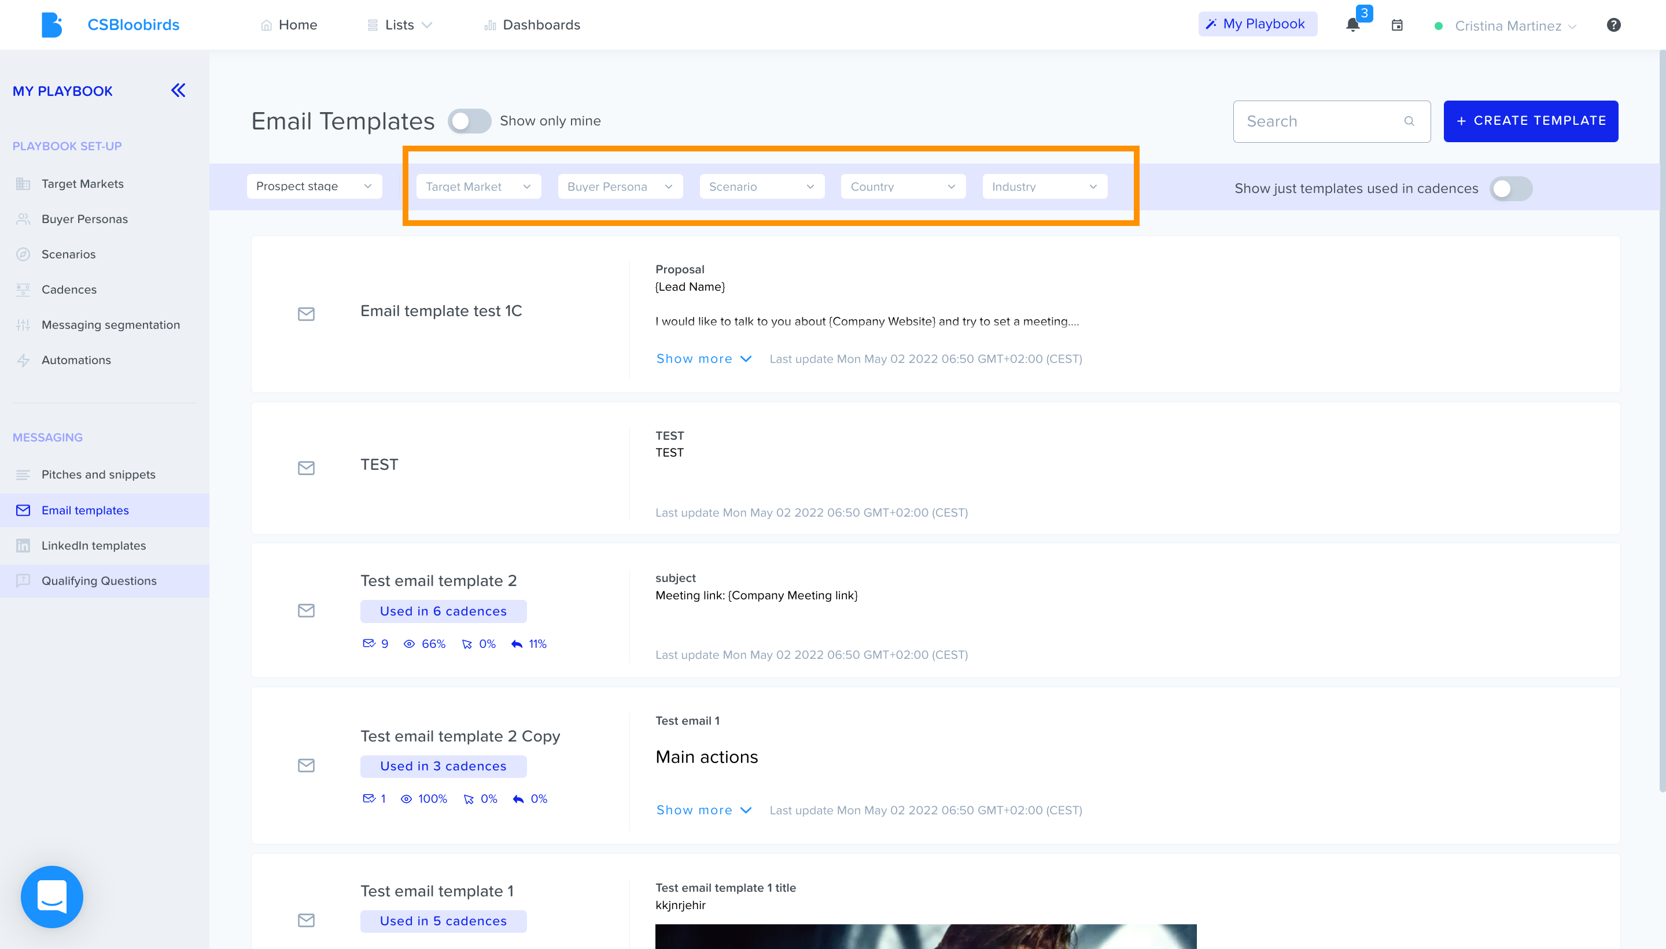The image size is (1666, 949).
Task: Click envelope icon of Test email template 2
Action: click(306, 610)
